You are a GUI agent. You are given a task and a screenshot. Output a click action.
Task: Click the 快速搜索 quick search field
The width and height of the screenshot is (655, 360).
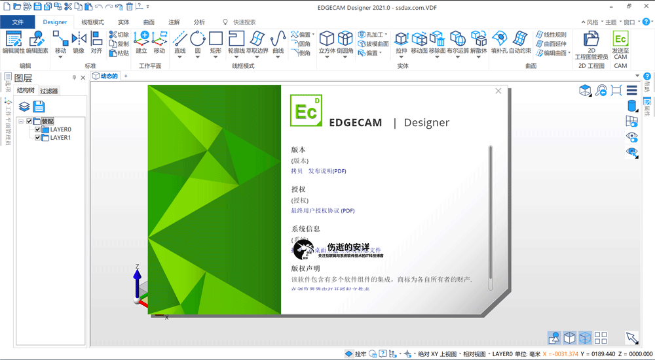click(x=244, y=22)
